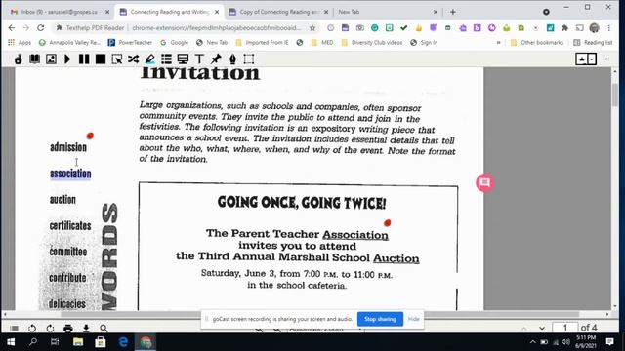This screenshot has height=351, width=625.
Task: Select the dotted rectangle selection tool
Action: click(x=249, y=59)
